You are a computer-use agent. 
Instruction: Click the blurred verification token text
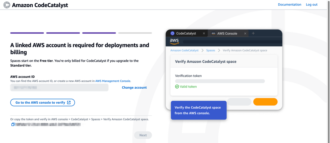[48, 125]
